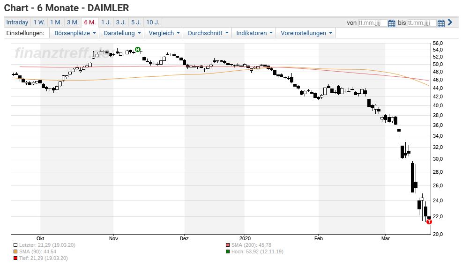
Task: Click the white Letzter legend swatch
Action: (x=15, y=245)
